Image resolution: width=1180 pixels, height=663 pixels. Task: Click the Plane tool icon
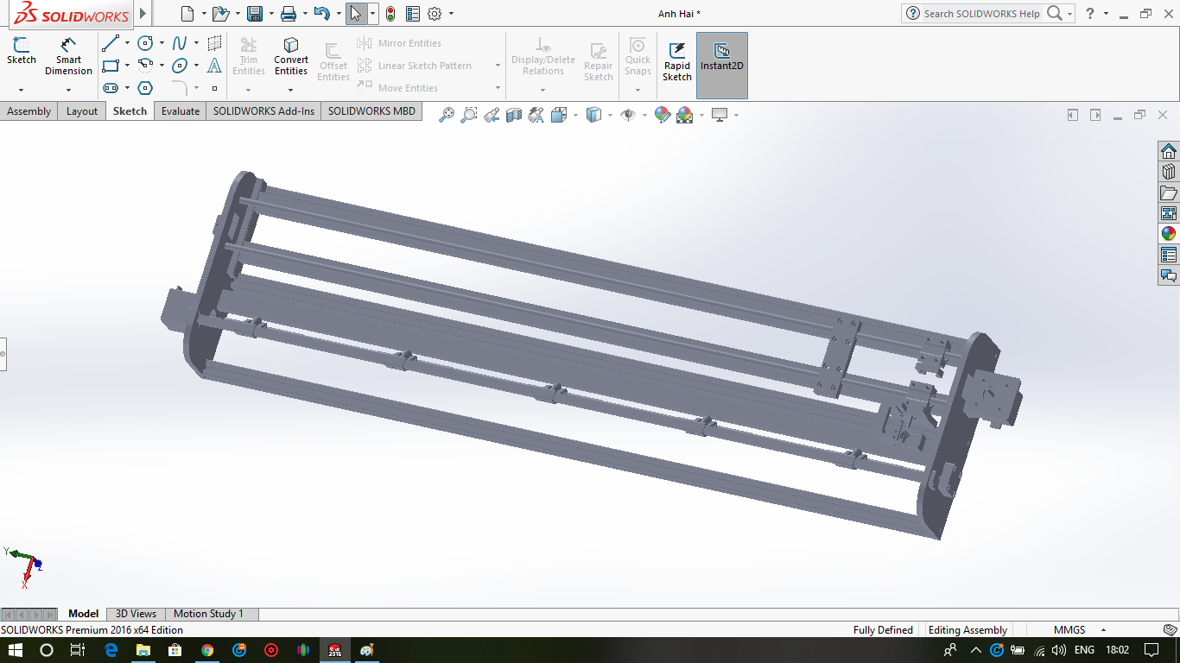point(214,43)
